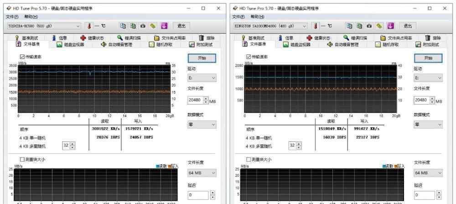
Task: Click the copy screenshot icon in KINGSTON window
Action: pos(360,26)
